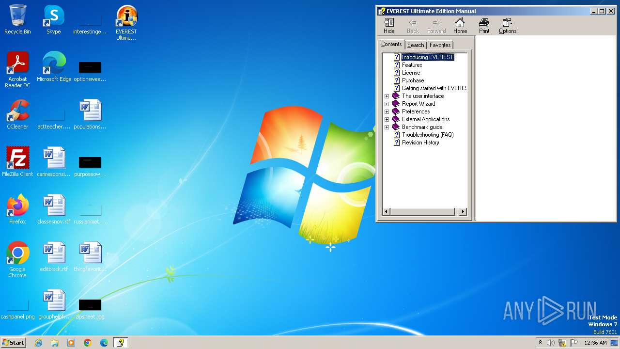The height and width of the screenshot is (349, 620).
Task: Select the cashpanel.png file icon
Action: (x=17, y=309)
